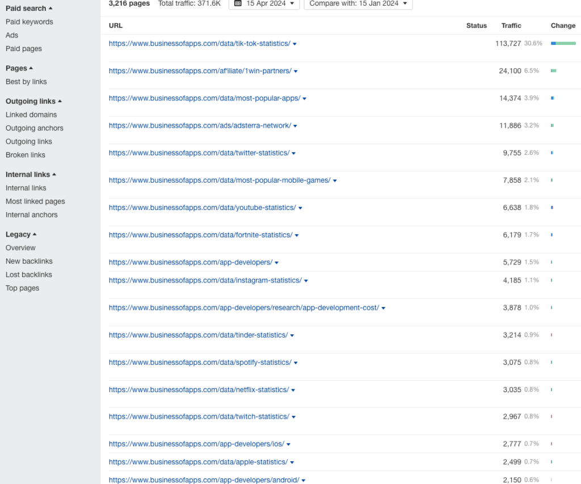Viewport: 581px width, 484px height.
Task: Open the Compare with 15 Jan 2024 dropdown
Action: tap(357, 5)
